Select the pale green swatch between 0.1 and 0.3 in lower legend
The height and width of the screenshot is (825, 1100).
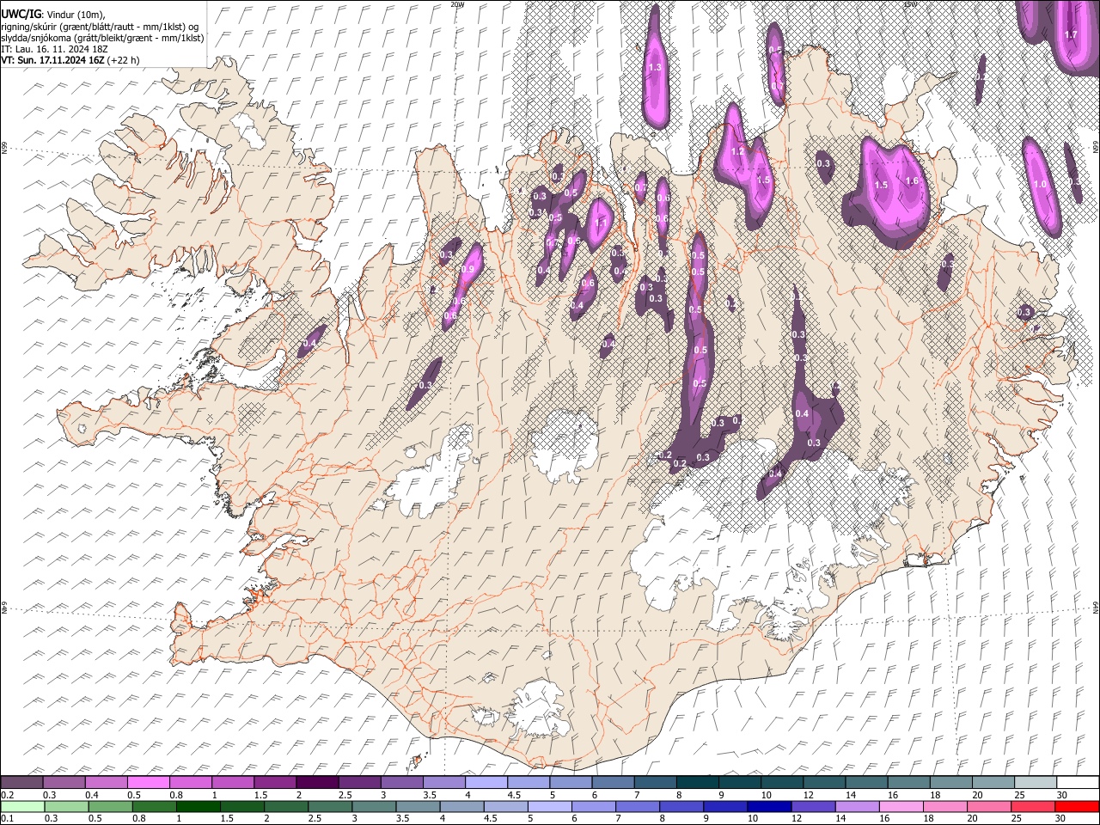[x=22, y=806]
